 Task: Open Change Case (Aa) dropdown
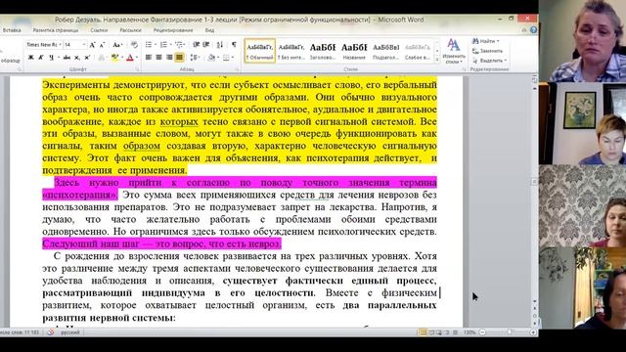117,45
